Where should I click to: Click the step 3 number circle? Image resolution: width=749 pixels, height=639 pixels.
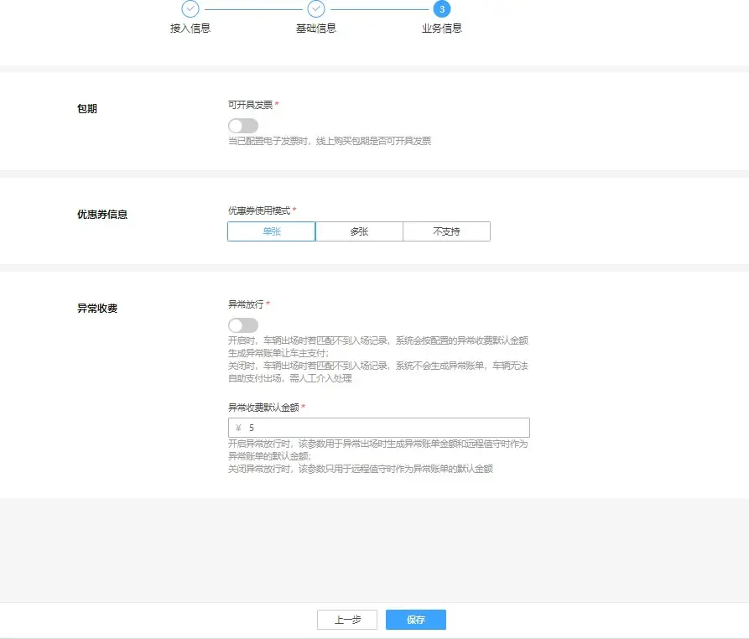(x=442, y=9)
